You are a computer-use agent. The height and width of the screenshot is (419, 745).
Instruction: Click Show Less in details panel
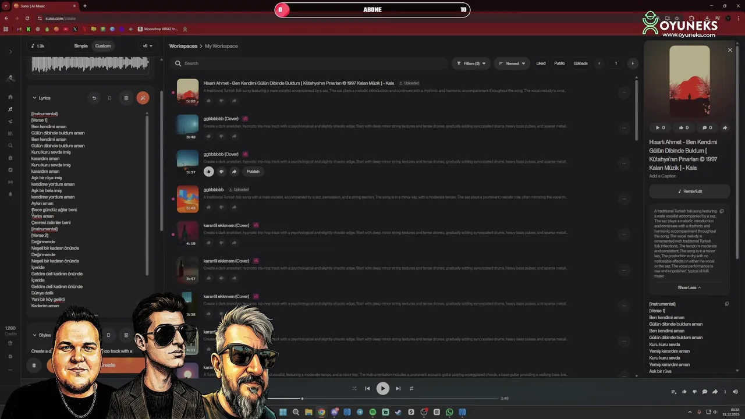tap(689, 287)
